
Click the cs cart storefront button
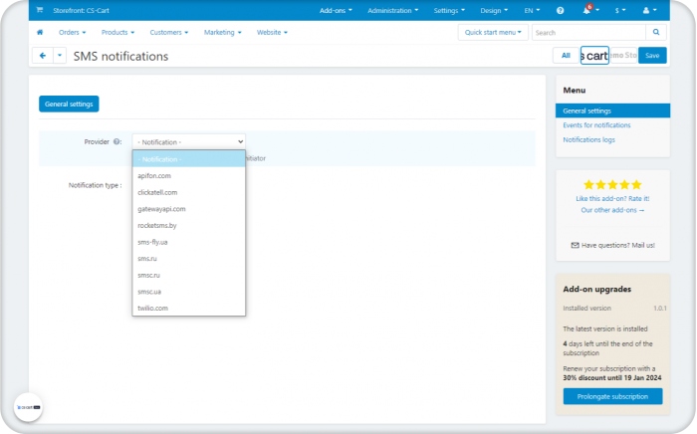click(594, 56)
